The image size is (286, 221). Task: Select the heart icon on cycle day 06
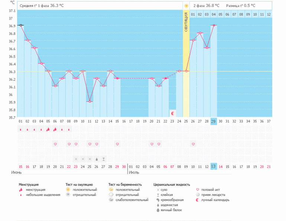55,144
